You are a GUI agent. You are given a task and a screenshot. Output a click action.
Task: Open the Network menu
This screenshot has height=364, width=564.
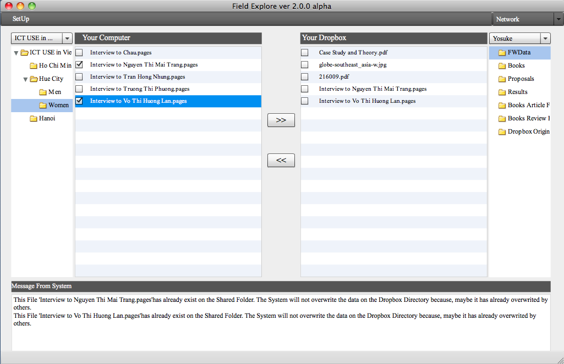(507, 19)
